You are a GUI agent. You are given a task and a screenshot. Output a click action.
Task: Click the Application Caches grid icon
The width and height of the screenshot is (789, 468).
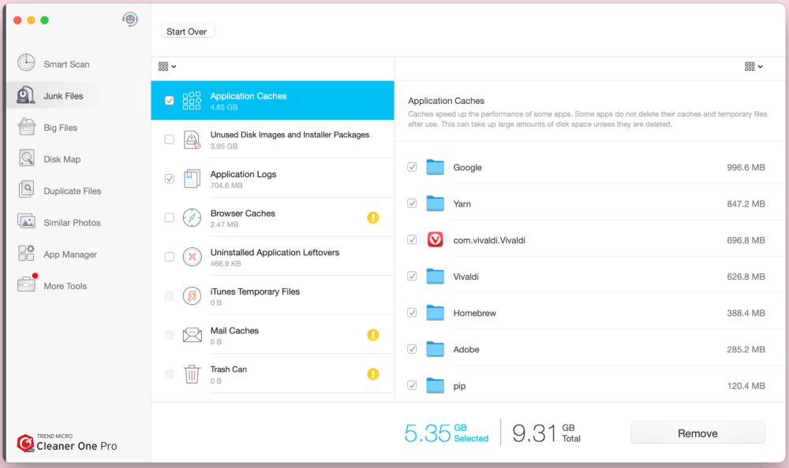click(x=192, y=101)
